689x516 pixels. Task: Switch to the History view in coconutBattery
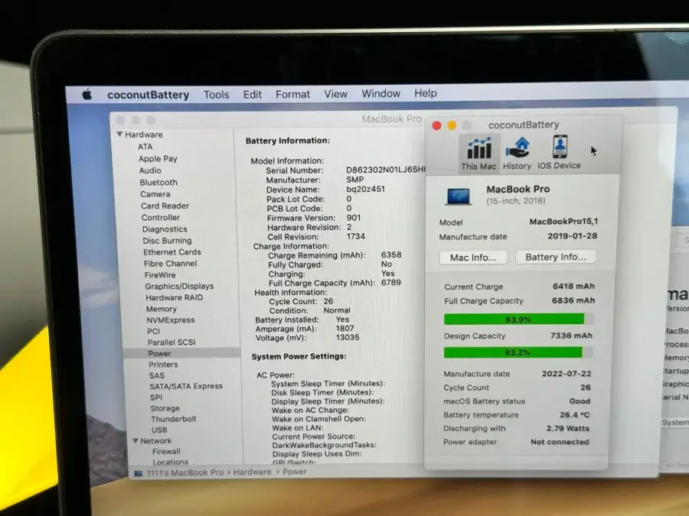coord(518,151)
